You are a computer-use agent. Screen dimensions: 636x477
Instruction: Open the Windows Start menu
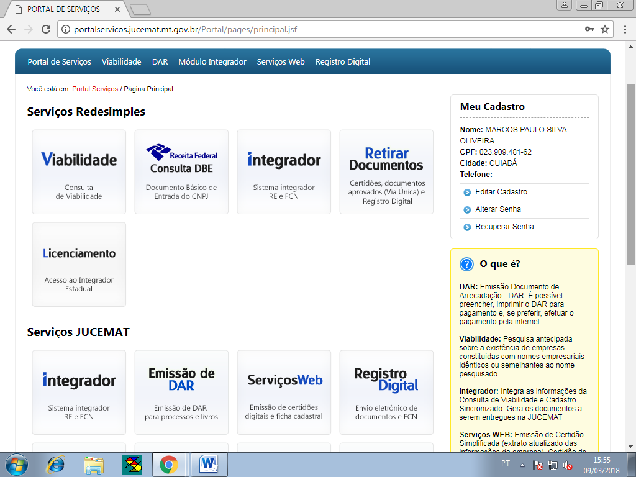(16, 465)
